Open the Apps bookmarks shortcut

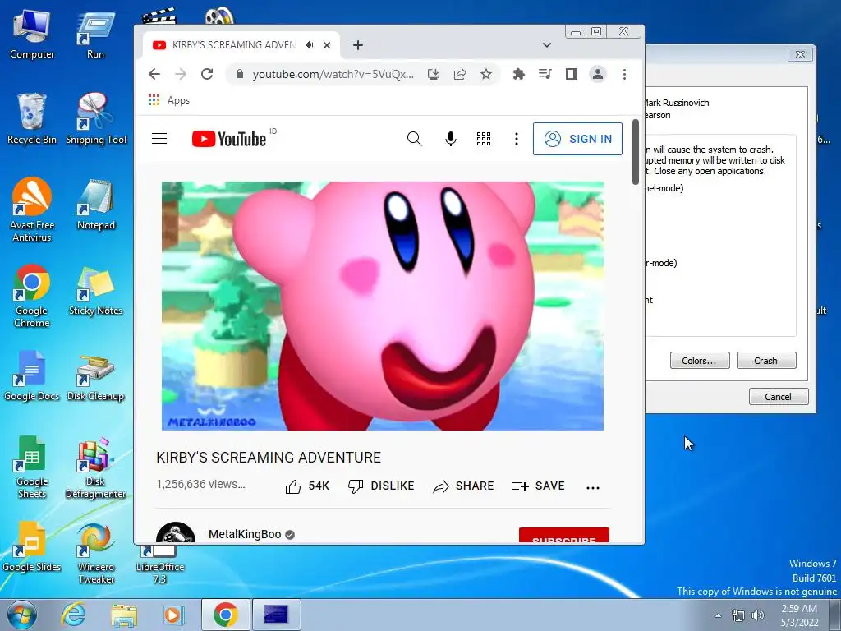[169, 100]
